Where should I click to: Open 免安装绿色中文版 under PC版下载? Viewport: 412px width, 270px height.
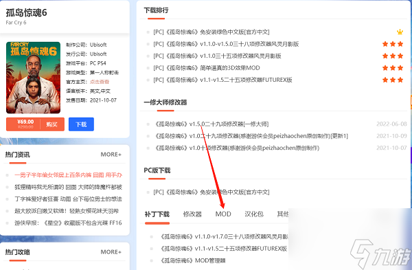[x=211, y=192]
